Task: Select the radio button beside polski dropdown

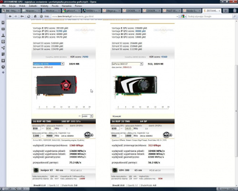Action: click(79, 116)
